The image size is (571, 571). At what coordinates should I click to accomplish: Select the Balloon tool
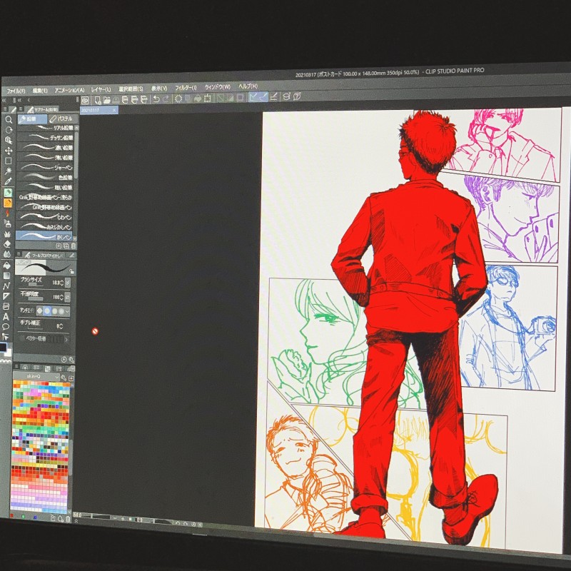pyautogui.click(x=6, y=327)
